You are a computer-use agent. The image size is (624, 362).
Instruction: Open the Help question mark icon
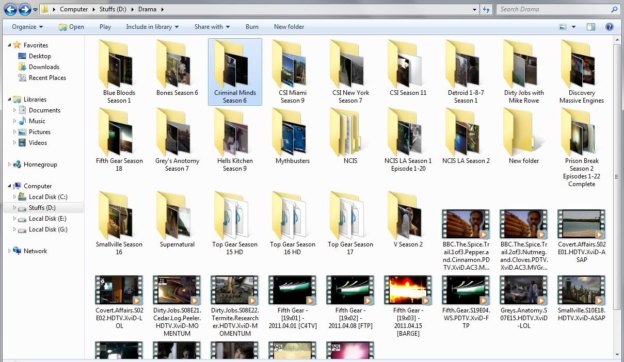[609, 27]
